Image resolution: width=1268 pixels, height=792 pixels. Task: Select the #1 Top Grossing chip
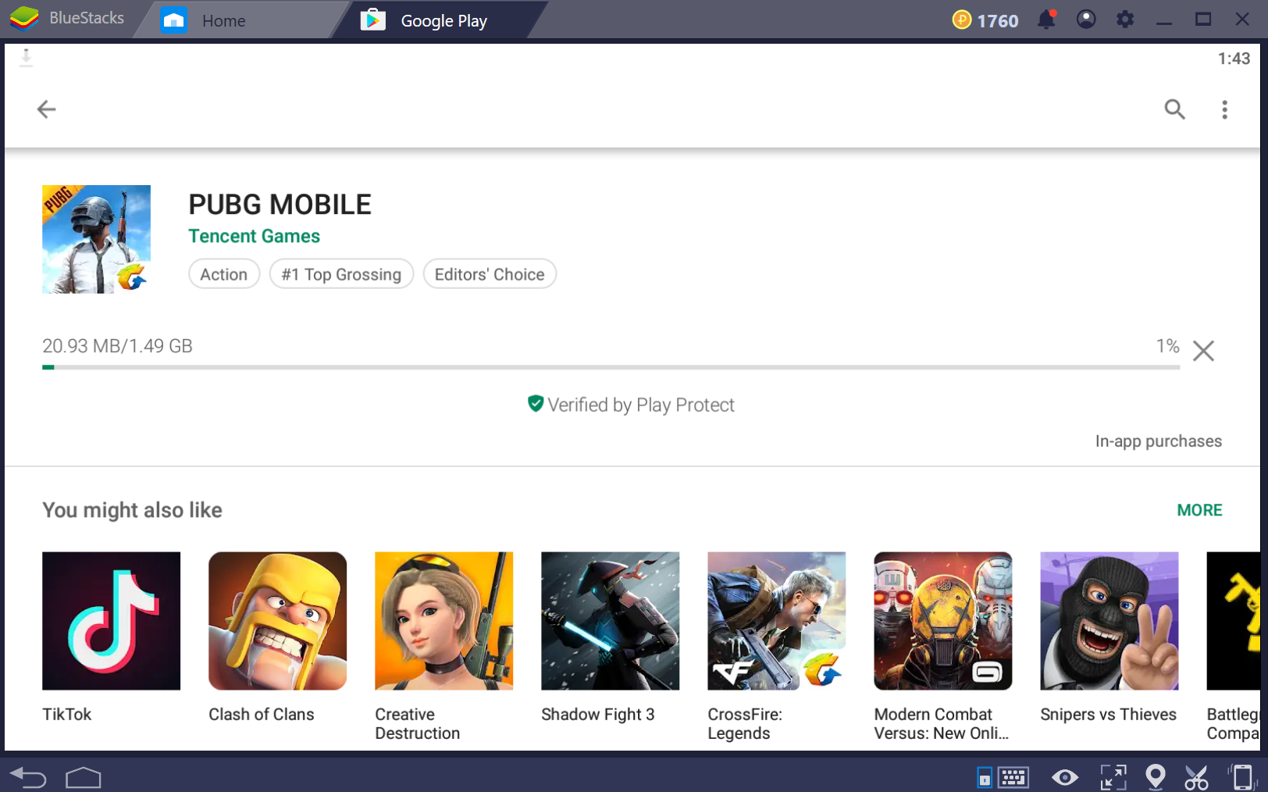tap(341, 274)
